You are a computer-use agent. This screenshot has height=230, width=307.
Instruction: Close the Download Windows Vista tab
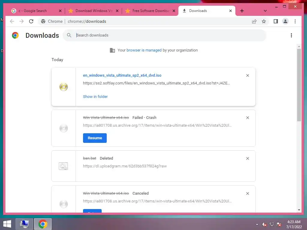point(117,11)
